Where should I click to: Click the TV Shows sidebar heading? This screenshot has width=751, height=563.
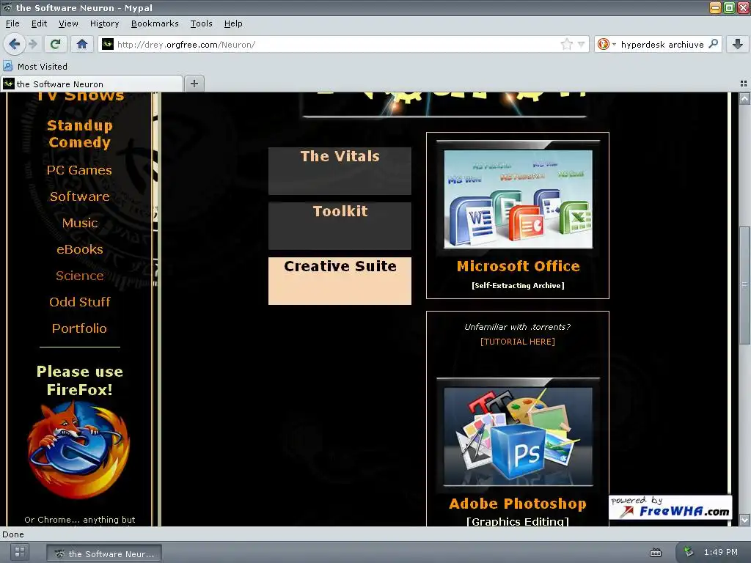pos(80,96)
